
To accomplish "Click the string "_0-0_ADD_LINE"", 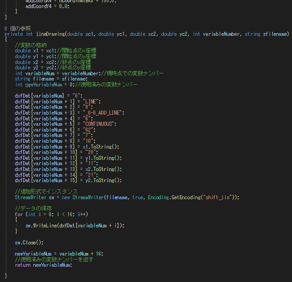I will pyautogui.click(x=102, y=113).
